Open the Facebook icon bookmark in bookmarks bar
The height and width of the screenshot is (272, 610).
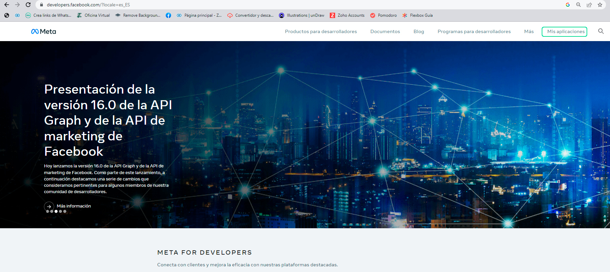168,15
